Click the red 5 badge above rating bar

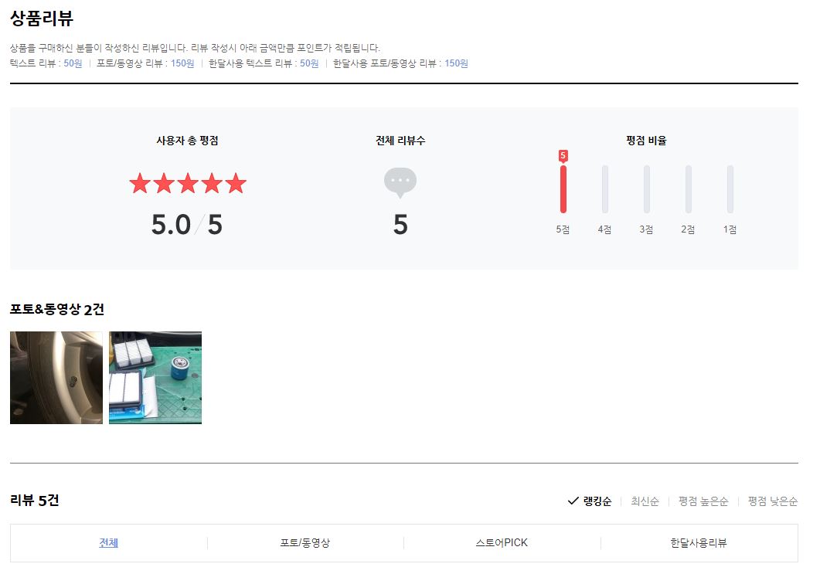click(563, 156)
